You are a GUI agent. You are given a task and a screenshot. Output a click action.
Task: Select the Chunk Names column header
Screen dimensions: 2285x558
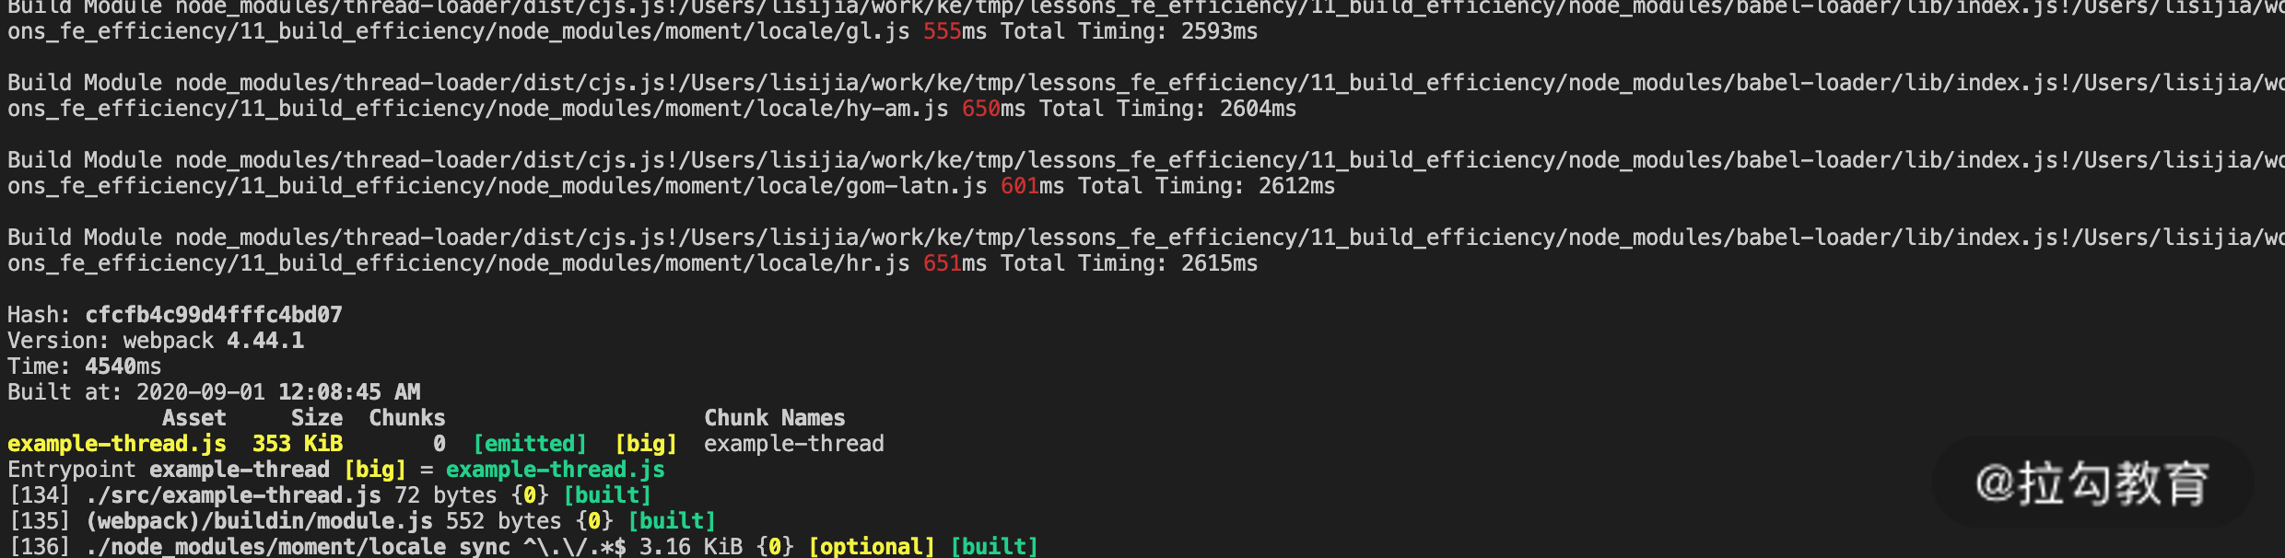pos(775,418)
